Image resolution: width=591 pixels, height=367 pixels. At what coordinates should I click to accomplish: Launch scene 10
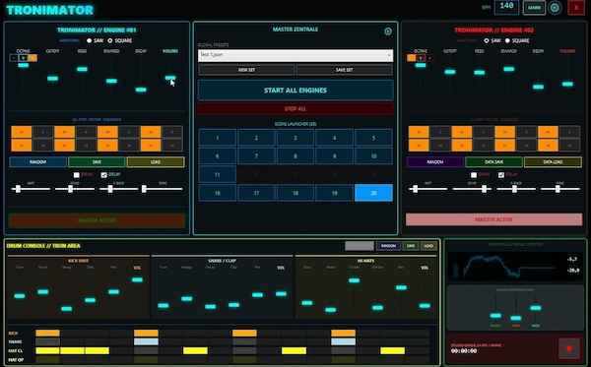pyautogui.click(x=373, y=156)
